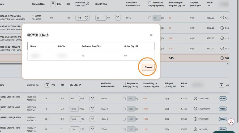This screenshot has height=133, width=239.
Task: Click the quantity field showing 1000
Action: [x=75, y=119]
